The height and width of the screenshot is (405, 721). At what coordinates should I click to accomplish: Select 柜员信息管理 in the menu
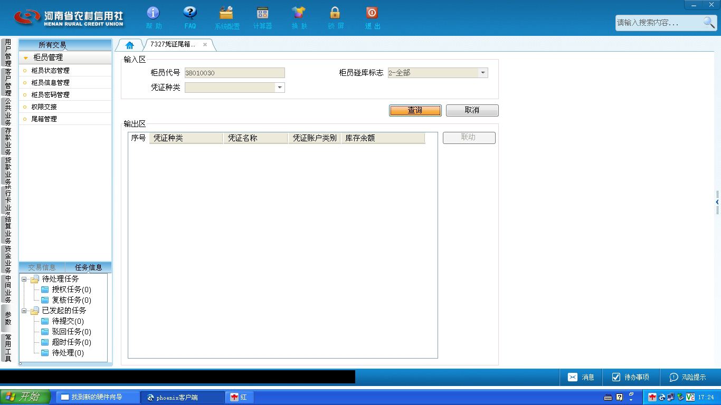[x=50, y=82]
